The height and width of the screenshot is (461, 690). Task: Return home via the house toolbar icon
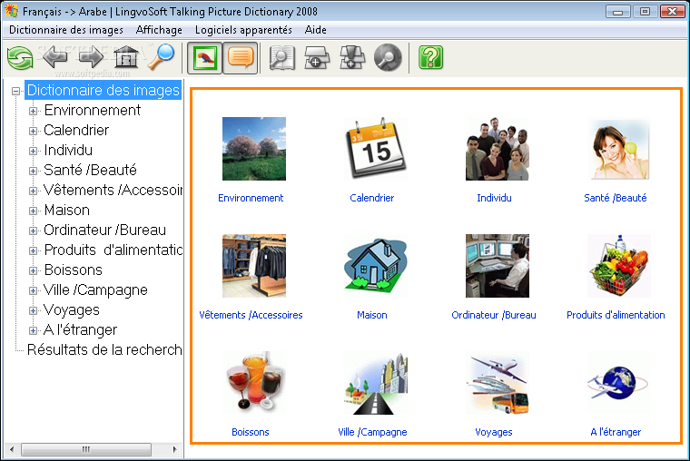click(x=126, y=57)
